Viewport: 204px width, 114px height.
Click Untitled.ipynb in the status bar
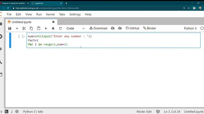pos(193,111)
